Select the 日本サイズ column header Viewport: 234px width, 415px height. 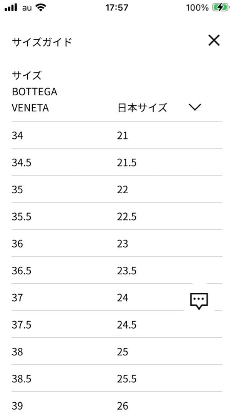pos(142,108)
